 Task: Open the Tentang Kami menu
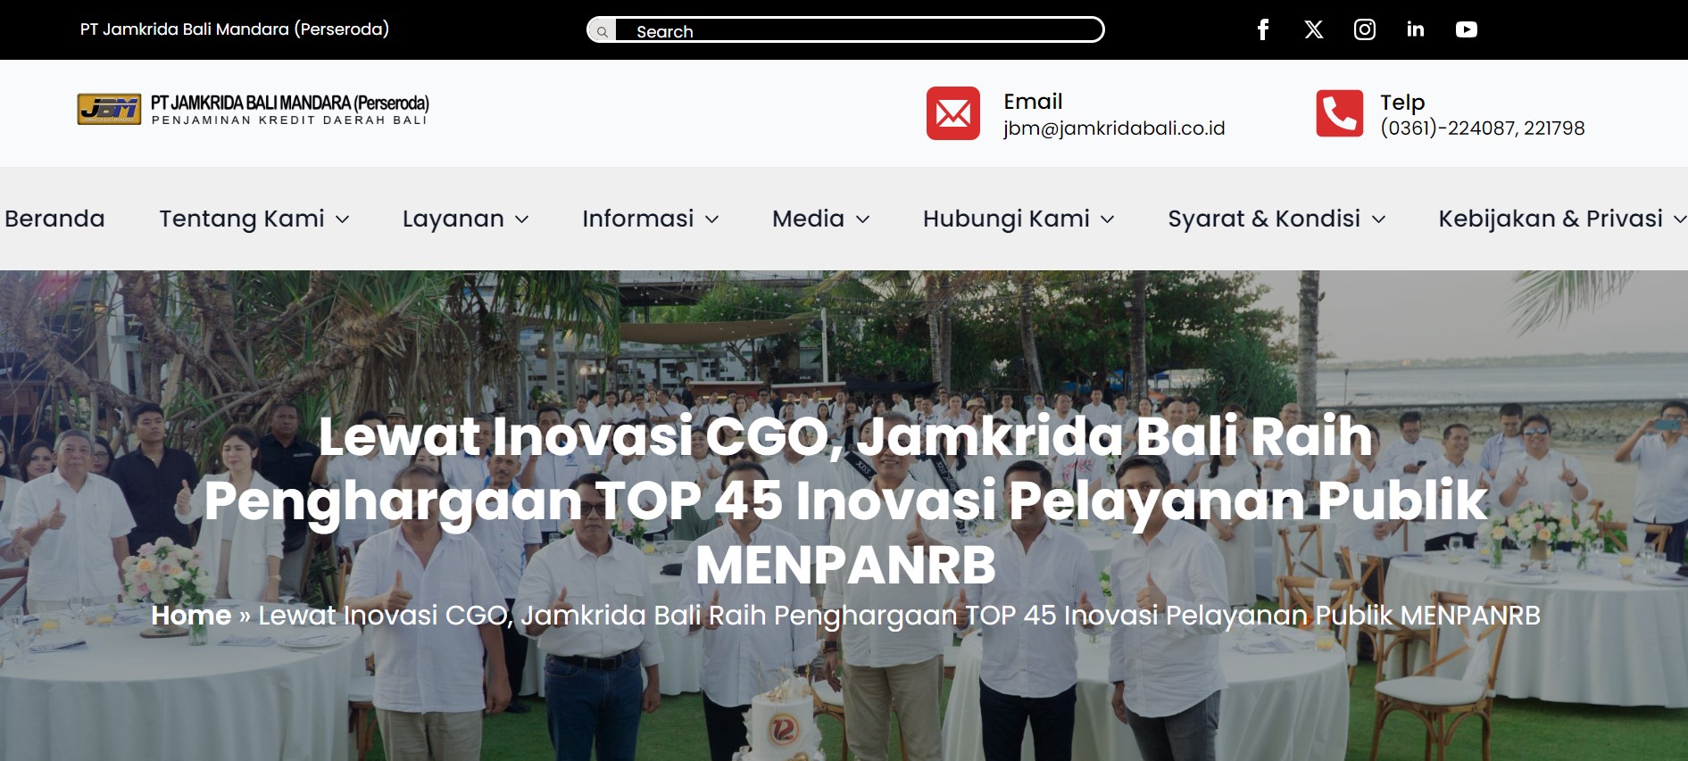tap(254, 219)
